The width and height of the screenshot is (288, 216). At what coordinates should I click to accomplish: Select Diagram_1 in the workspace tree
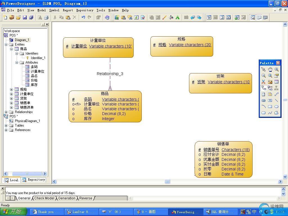[22, 40]
